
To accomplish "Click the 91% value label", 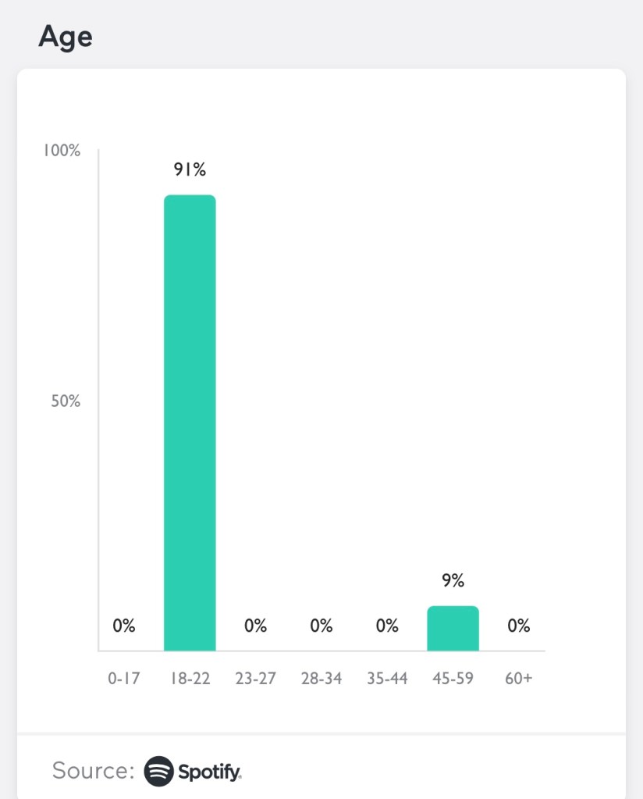I will 190,169.
